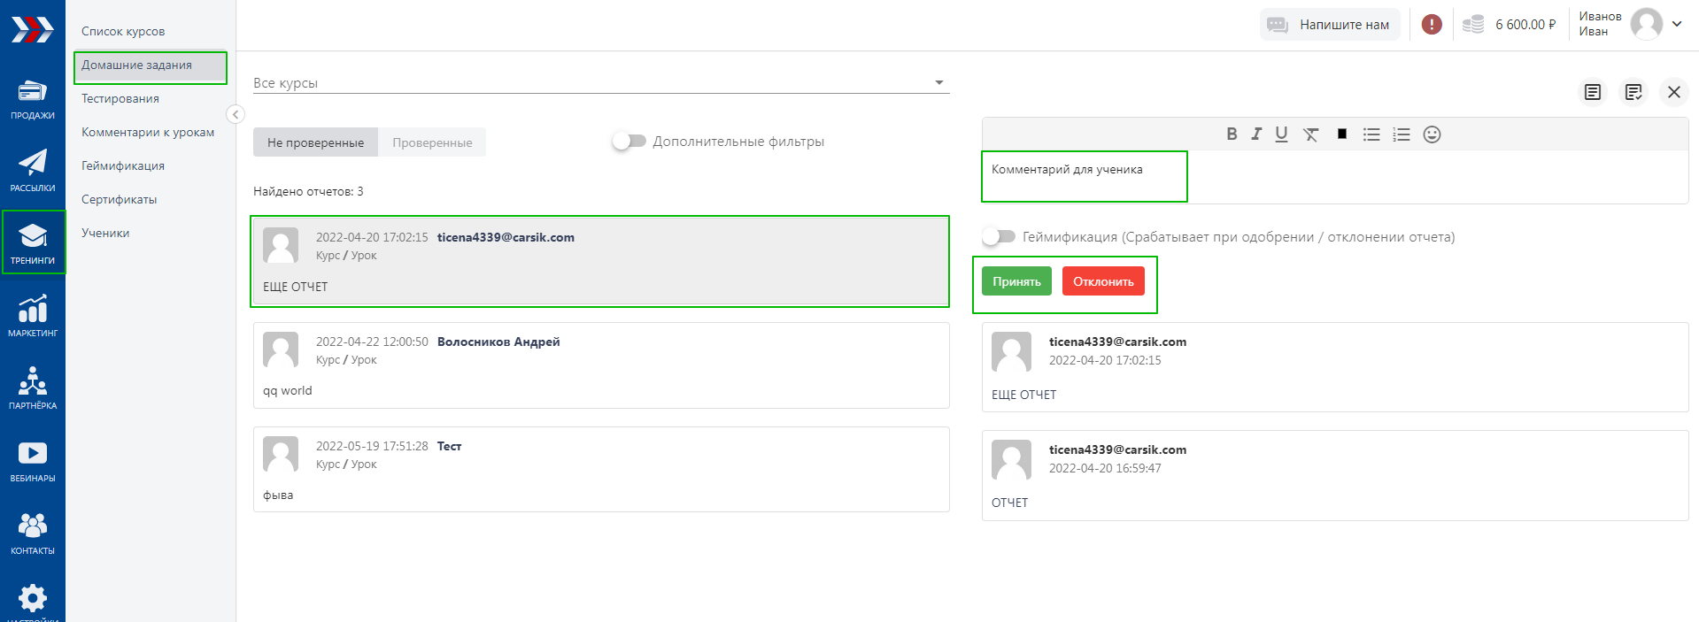
Task: Open the Партнёрка affiliate section
Action: click(33, 388)
